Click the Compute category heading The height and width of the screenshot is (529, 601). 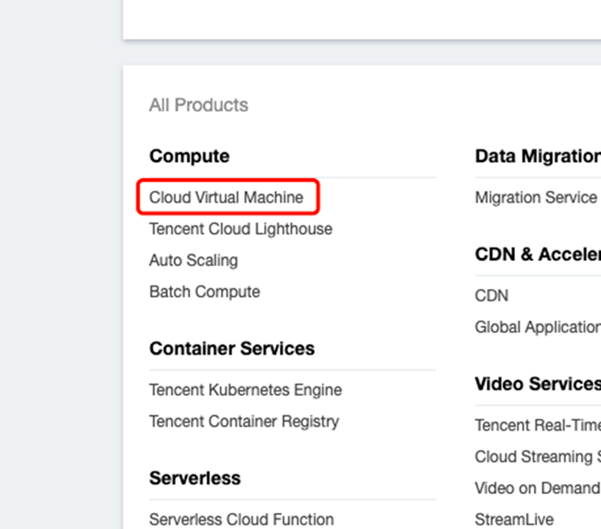point(189,157)
